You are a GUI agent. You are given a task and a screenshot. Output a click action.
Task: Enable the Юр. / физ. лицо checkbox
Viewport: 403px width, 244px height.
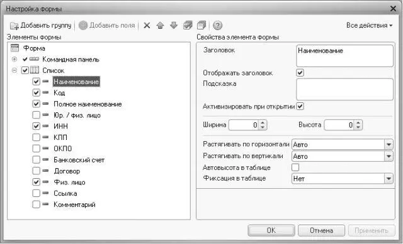point(37,115)
